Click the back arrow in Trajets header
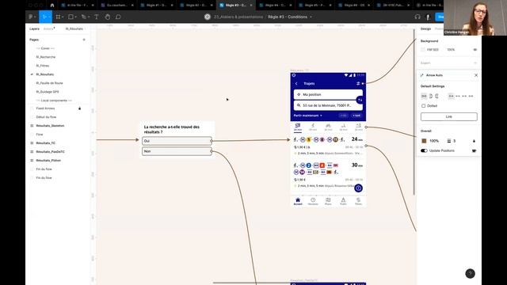 coord(296,84)
